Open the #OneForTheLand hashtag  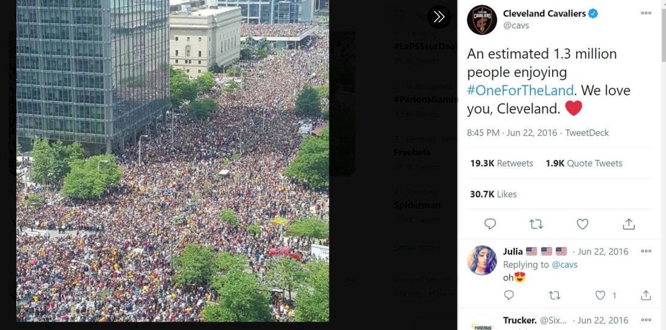520,90
